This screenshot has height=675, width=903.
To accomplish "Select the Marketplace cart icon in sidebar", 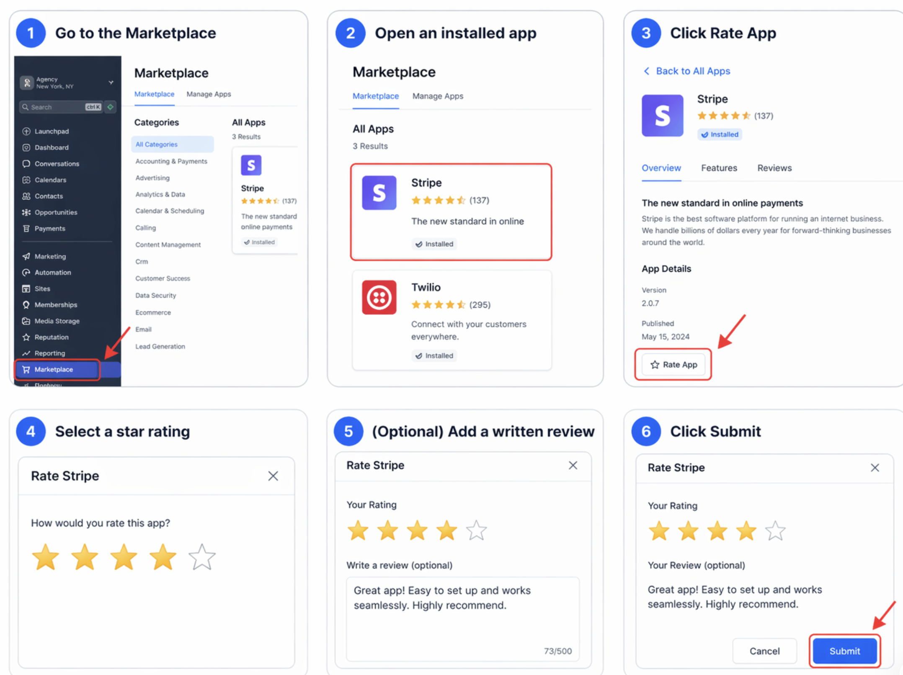I will (x=26, y=369).
